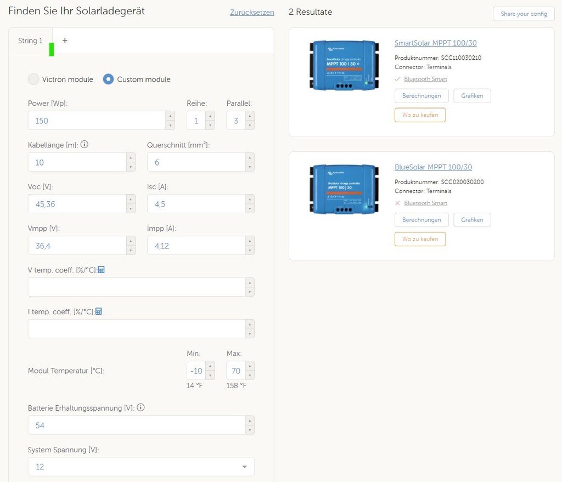Click Grafiken for SmartSolar MPPT 100/30
This screenshot has height=482, width=562.
[x=472, y=95]
